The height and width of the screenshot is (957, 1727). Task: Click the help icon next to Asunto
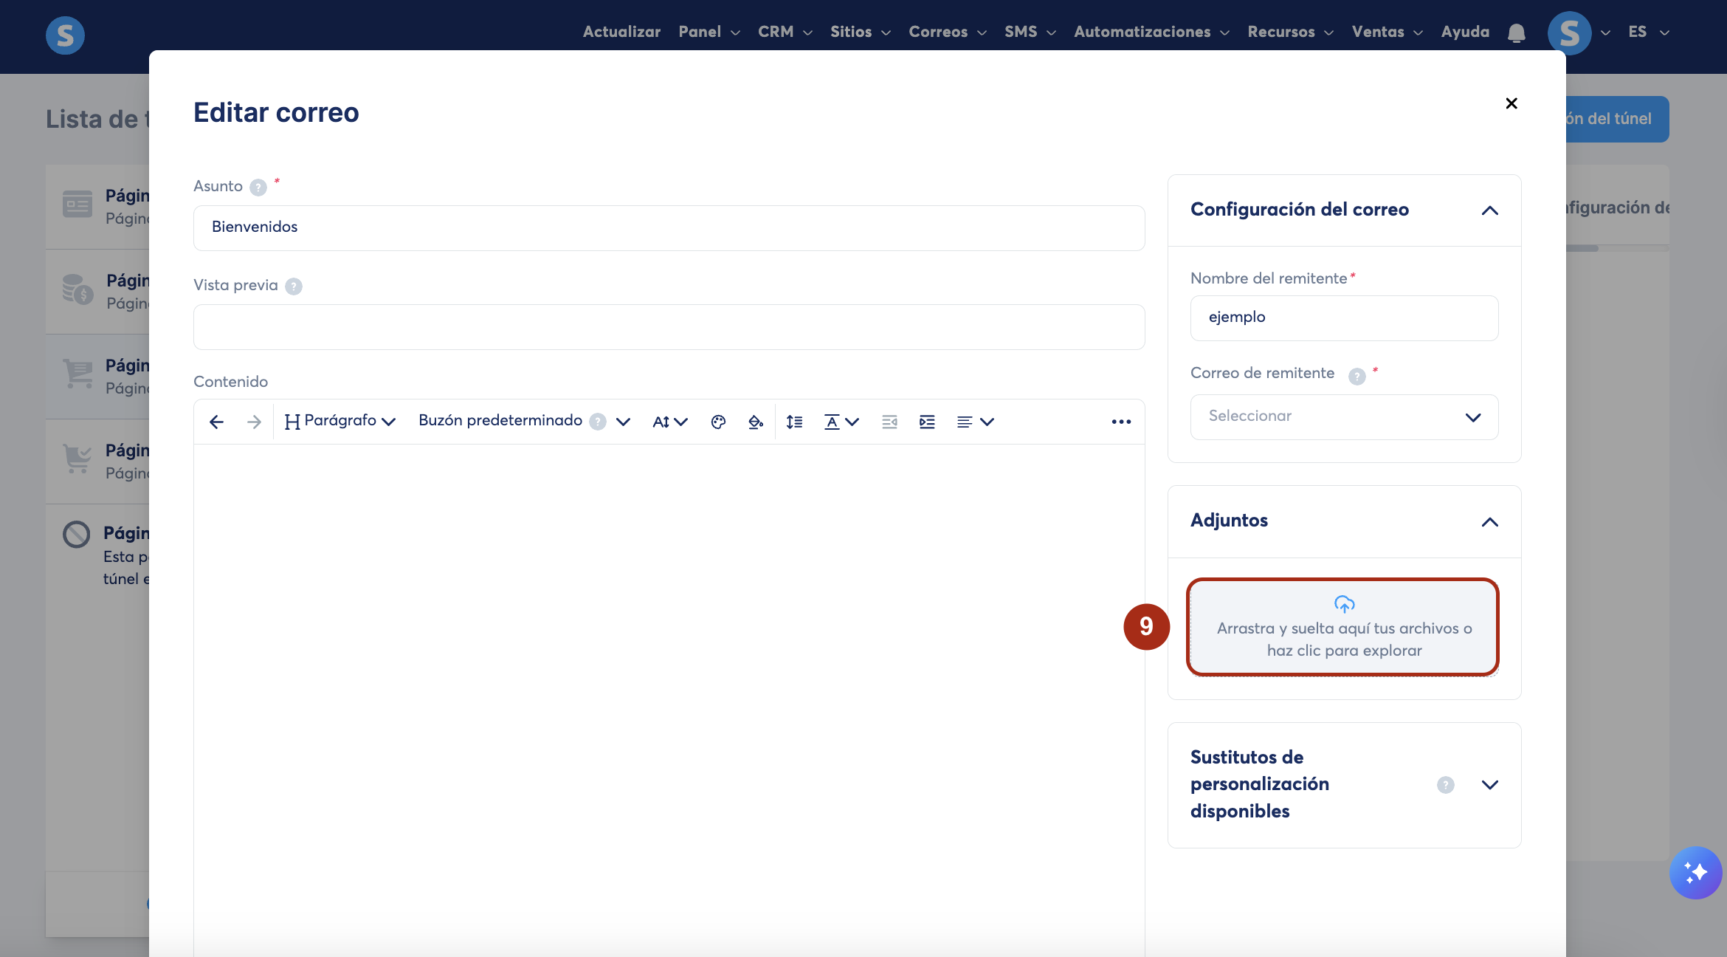coord(258,188)
